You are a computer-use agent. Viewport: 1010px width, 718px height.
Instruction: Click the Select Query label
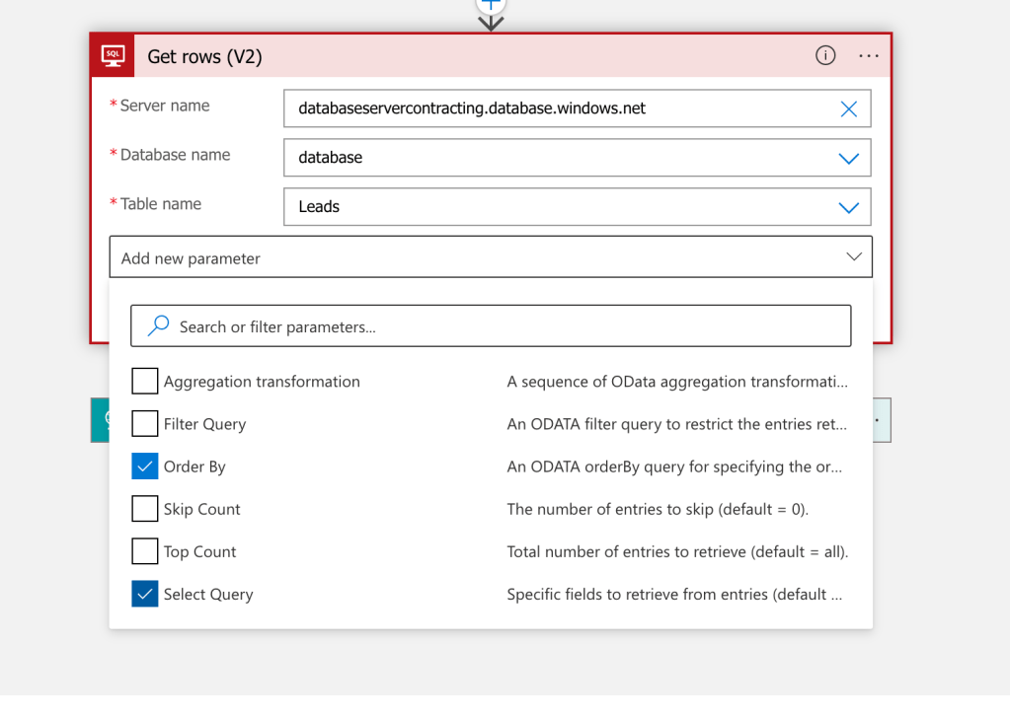[x=208, y=595]
